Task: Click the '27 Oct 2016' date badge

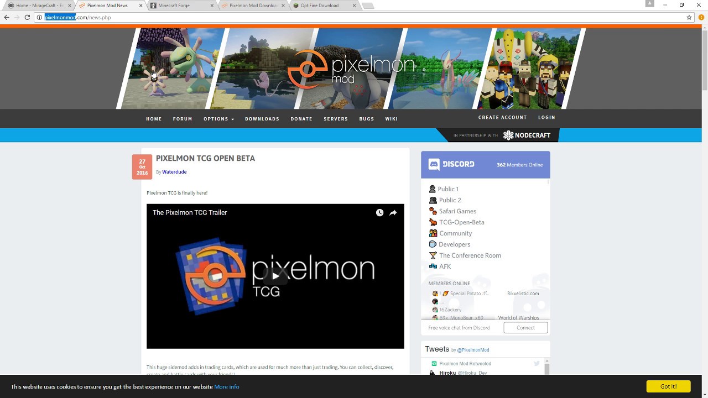Action: [x=142, y=167]
